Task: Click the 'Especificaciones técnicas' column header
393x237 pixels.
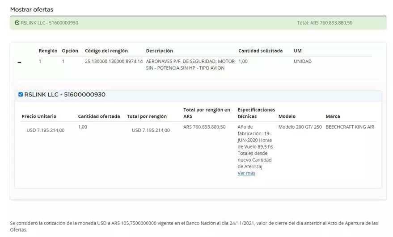Action: (x=256, y=113)
